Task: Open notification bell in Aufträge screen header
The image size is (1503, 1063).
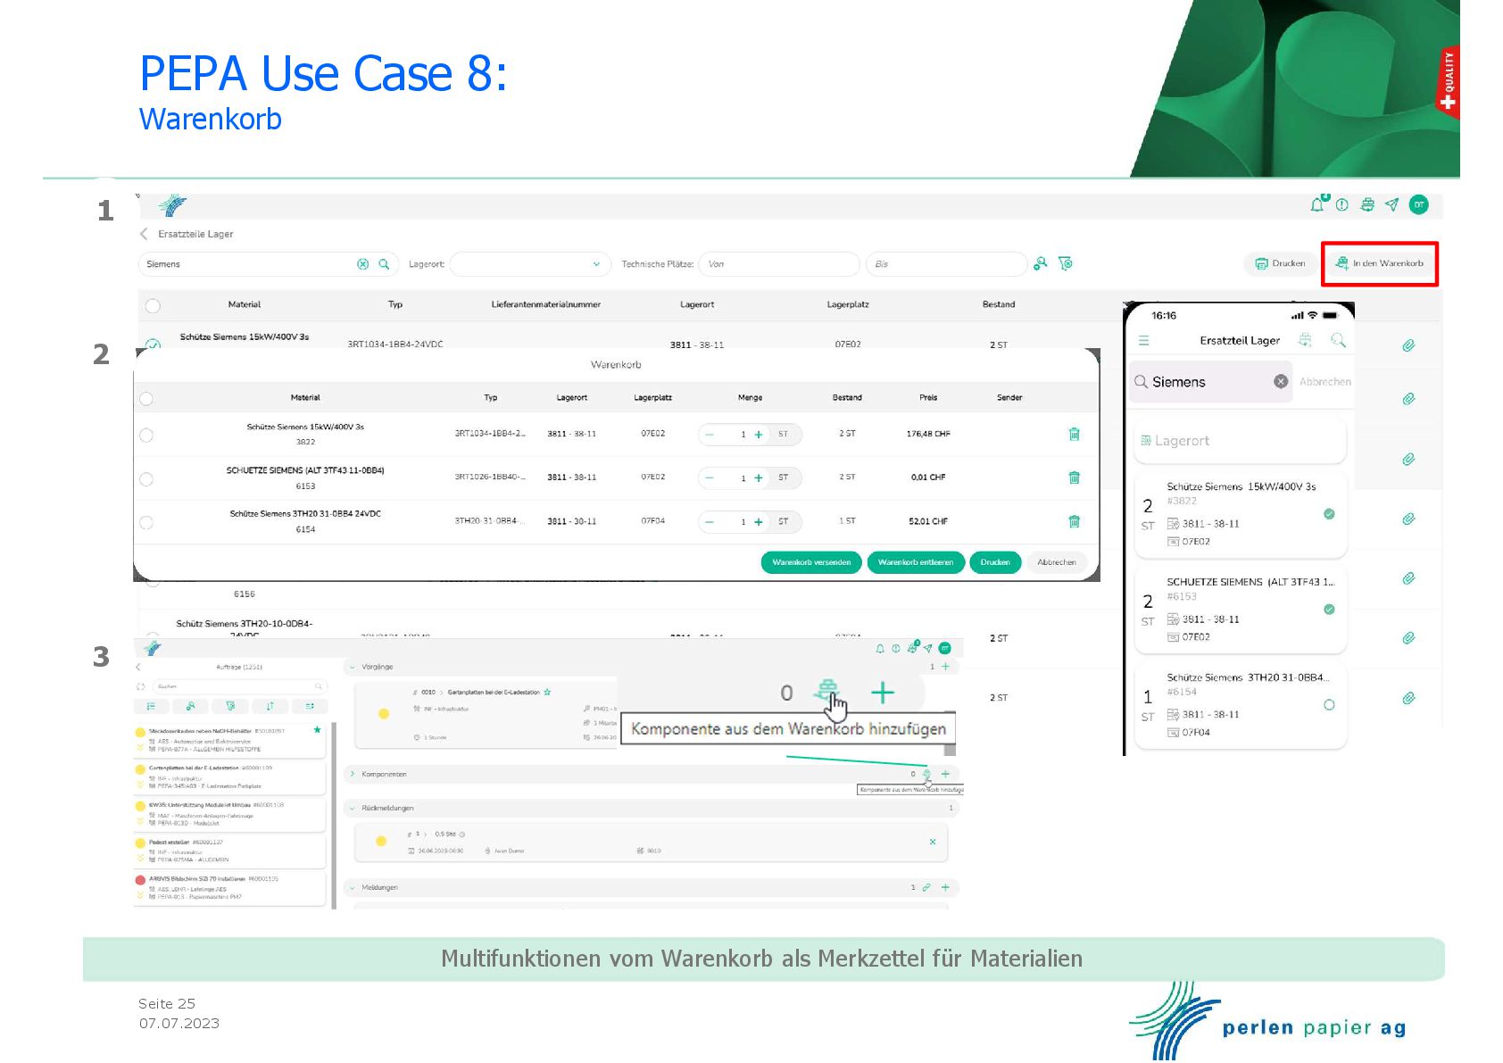Action: point(880,649)
